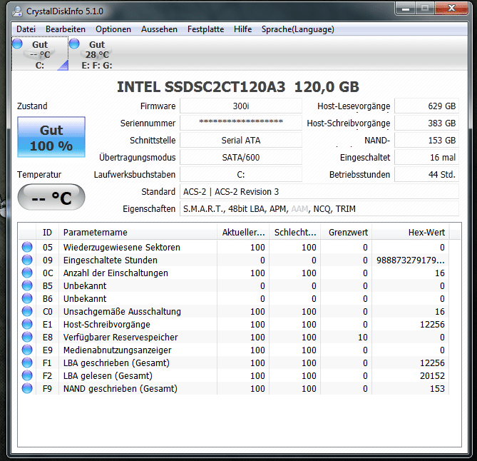Click the Schnittstelle Serial ATA field
This screenshot has width=477, height=461.
(x=241, y=141)
